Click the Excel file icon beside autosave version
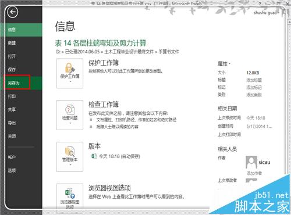 [x=94, y=156]
